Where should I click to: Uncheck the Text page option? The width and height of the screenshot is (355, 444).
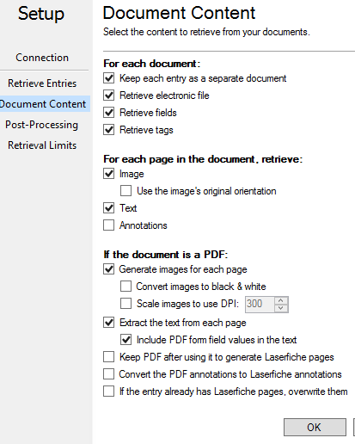tap(108, 208)
